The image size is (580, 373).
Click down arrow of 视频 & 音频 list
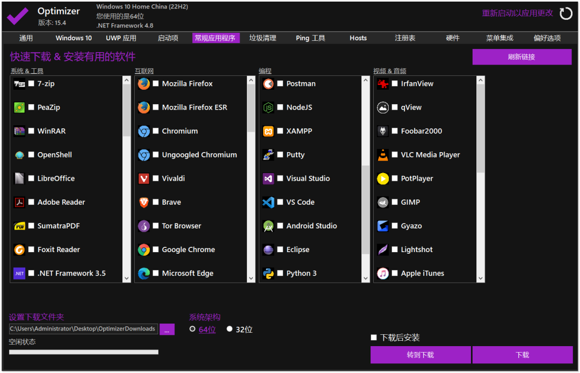pos(481,278)
